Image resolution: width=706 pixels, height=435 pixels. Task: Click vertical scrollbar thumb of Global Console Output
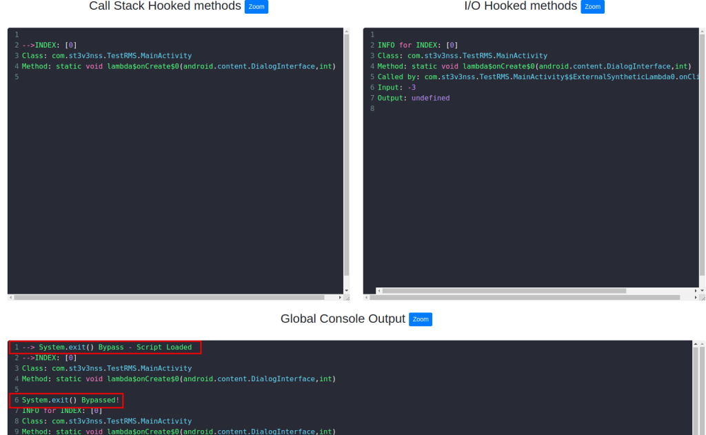point(695,393)
